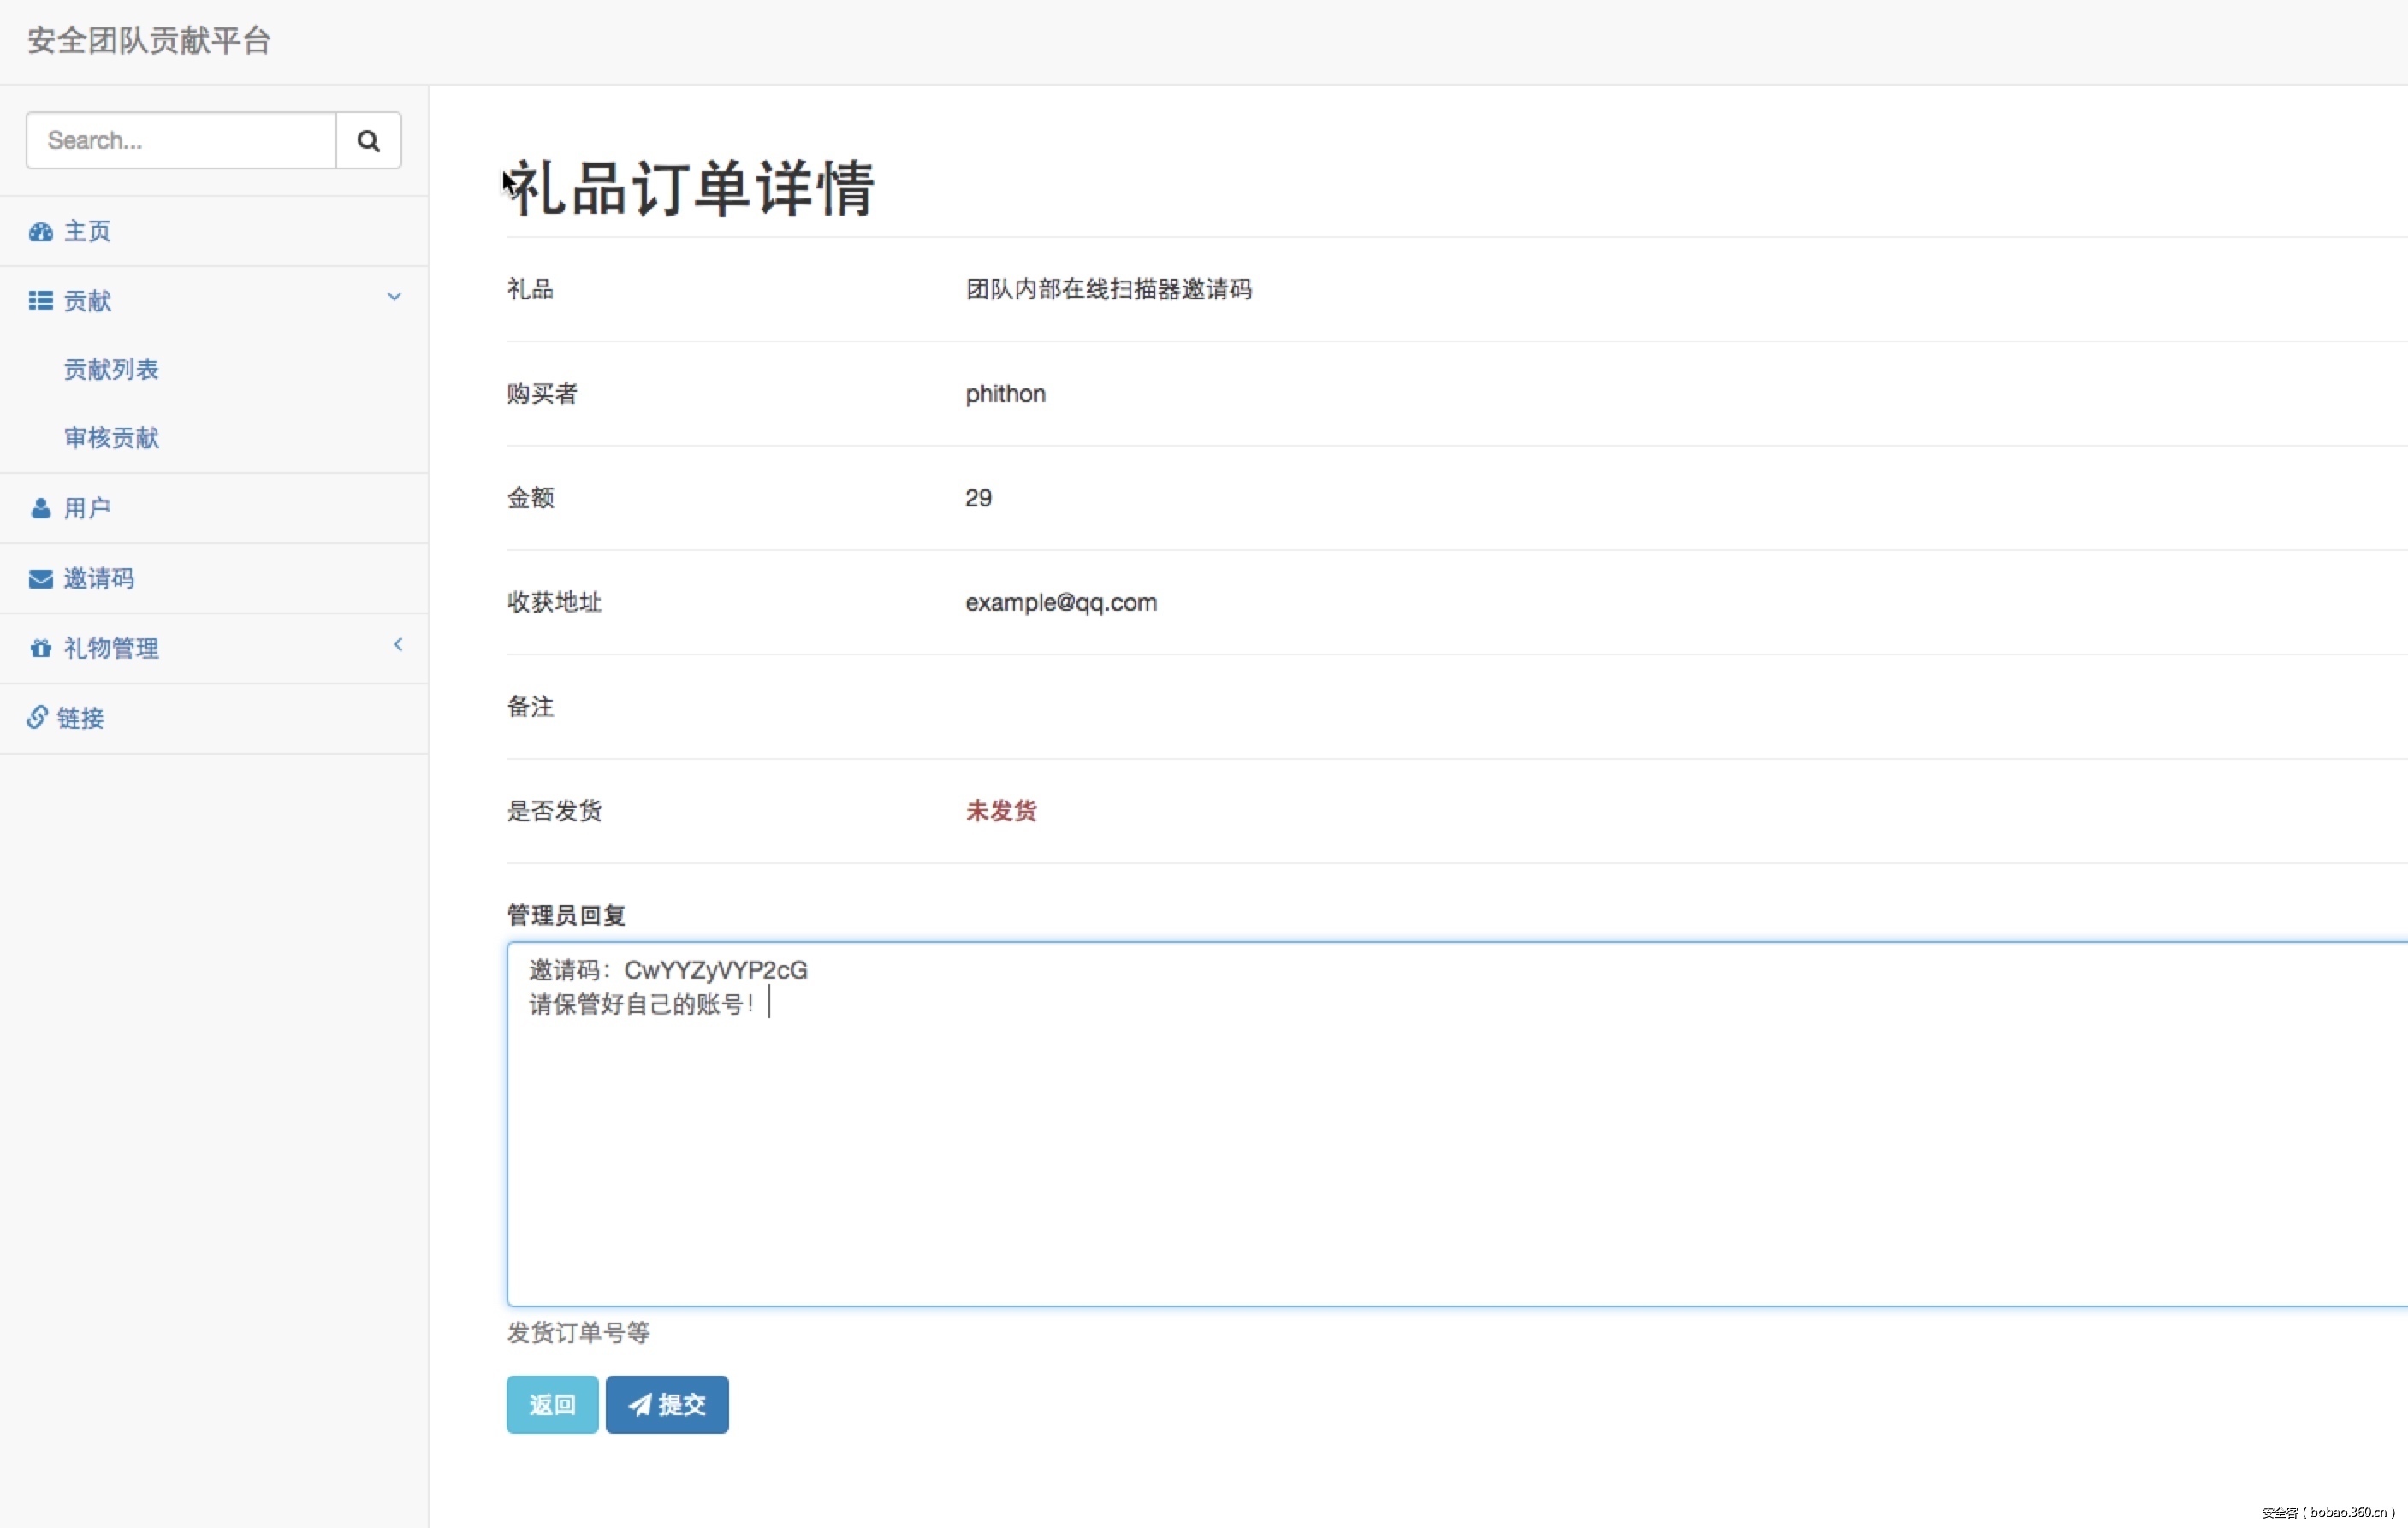
Task: Click the magnifier search icon
Action: [x=367, y=140]
